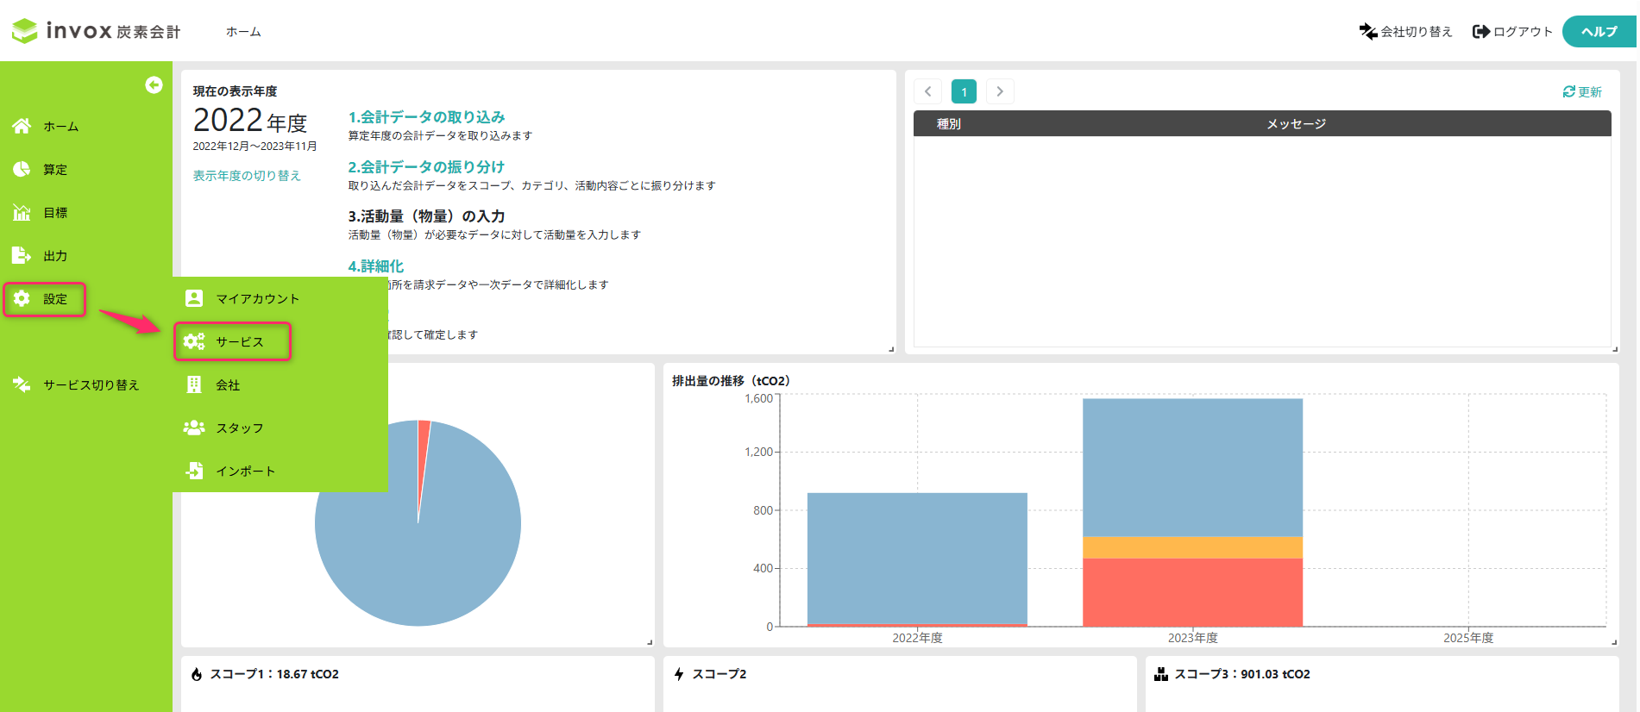Click the orange segment of 2023年度 bar
This screenshot has height=712, width=1640.
point(1192,547)
